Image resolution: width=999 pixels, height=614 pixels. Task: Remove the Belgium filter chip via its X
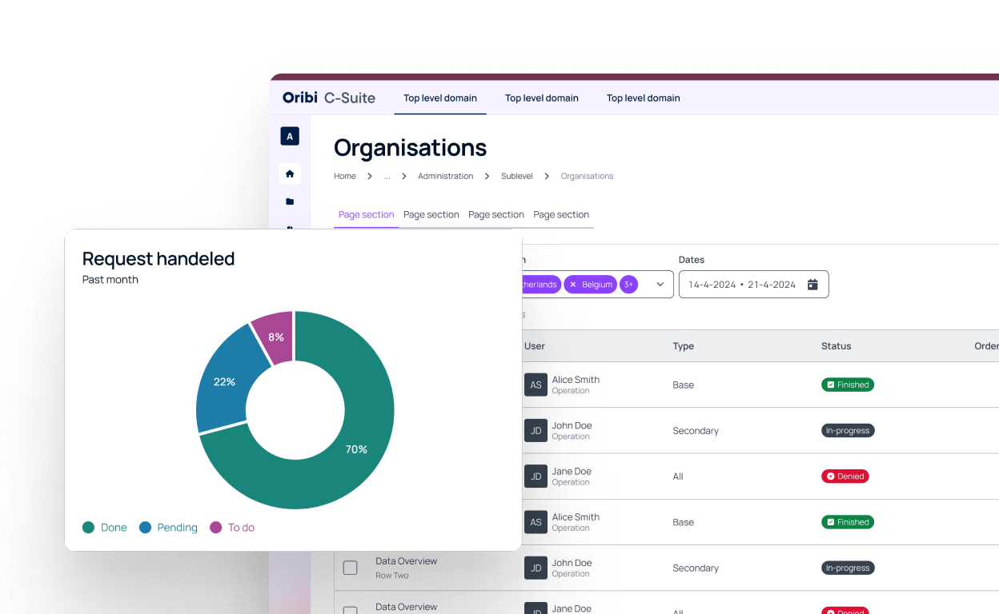point(573,285)
